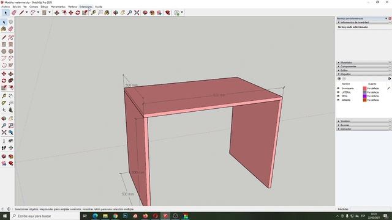
Task: Open Extension Warehouse red gem icon
Action: pyautogui.click(x=168, y=12)
